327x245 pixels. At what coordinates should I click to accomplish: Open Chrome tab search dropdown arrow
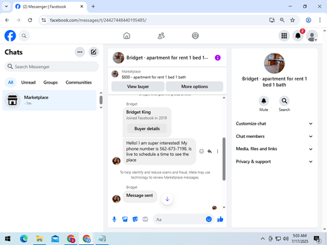pos(7,7)
